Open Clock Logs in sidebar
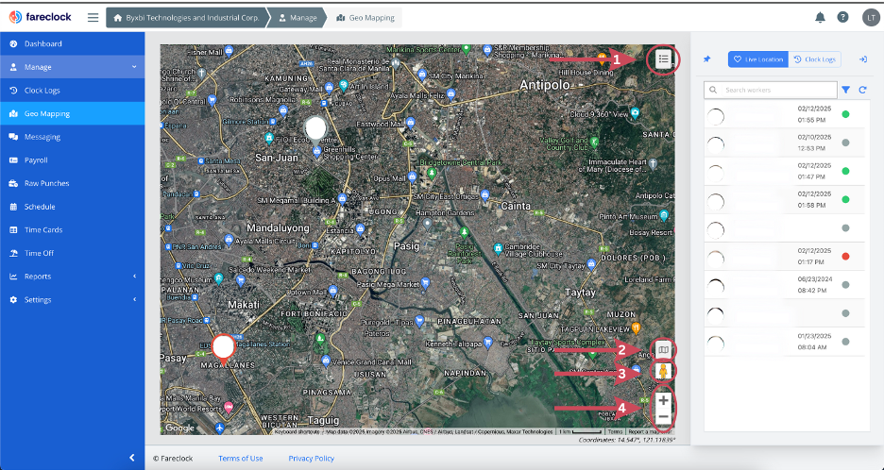The height and width of the screenshot is (470, 884). 72,91
